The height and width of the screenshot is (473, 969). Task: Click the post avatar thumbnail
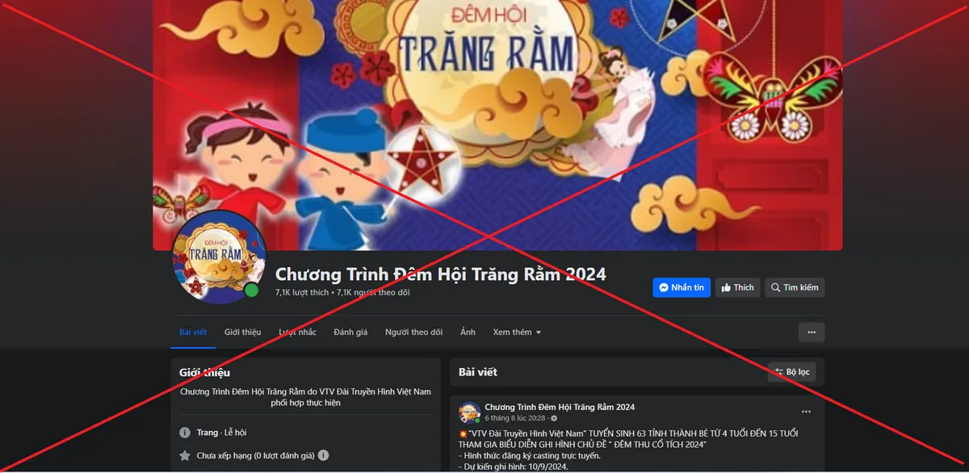click(x=469, y=412)
